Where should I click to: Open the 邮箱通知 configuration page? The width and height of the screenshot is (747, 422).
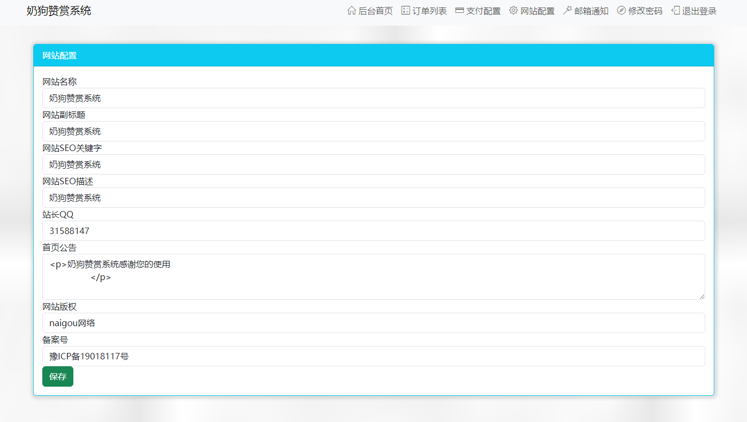coord(590,10)
